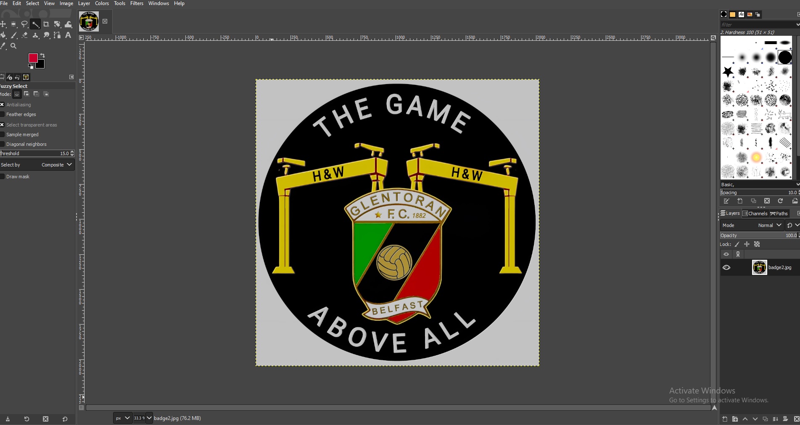Open the Colors menu
800x425 pixels.
point(102,3)
